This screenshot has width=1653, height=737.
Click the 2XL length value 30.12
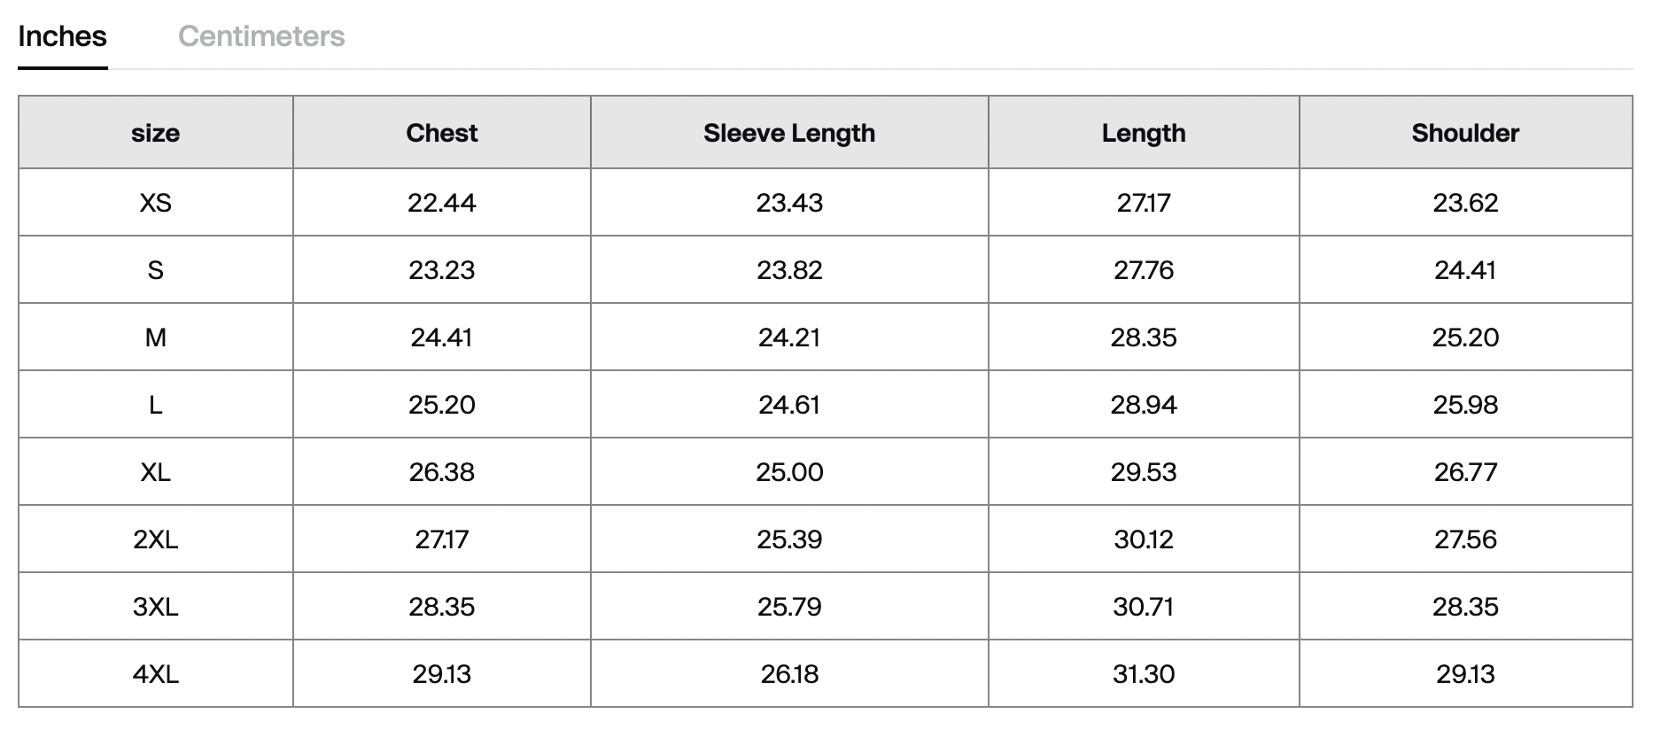[x=1143, y=539]
